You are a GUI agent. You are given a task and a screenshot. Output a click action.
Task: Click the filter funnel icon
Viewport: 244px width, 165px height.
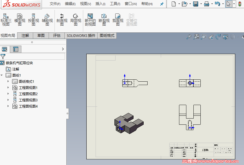3,56
